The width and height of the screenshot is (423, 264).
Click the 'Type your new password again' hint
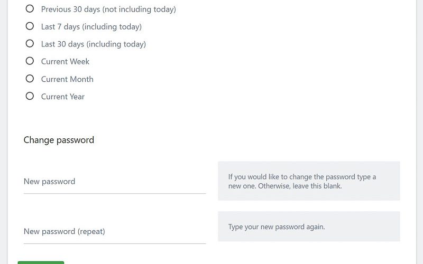point(277,227)
